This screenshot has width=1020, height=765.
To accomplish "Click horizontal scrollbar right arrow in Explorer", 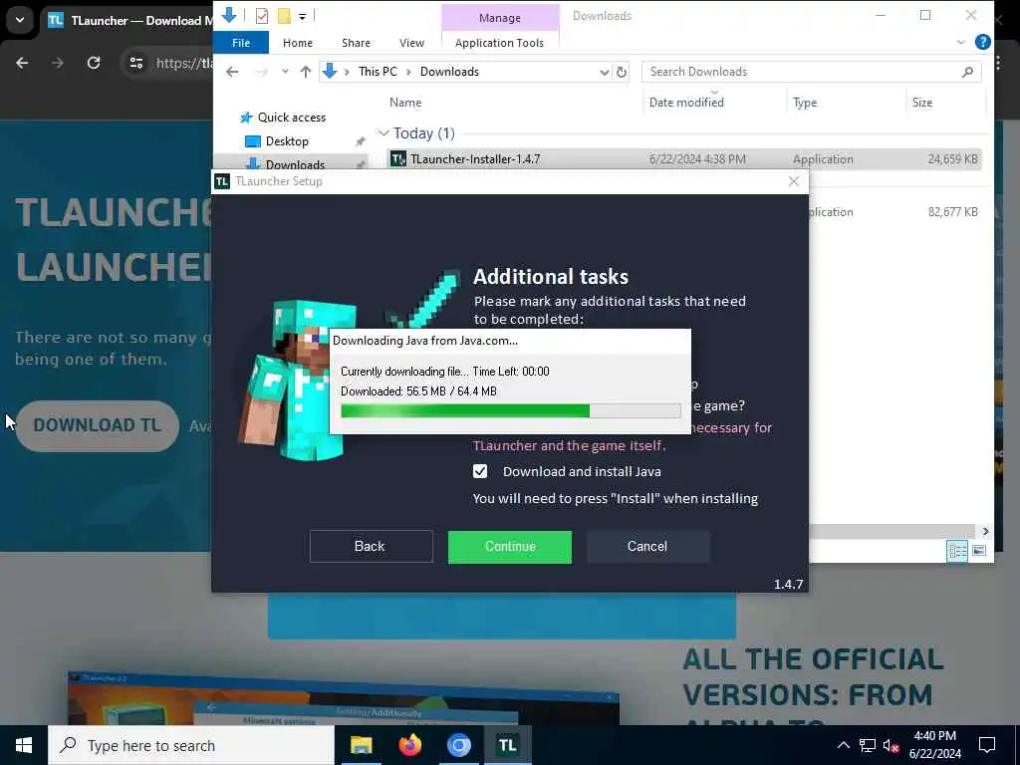I will pos(985,532).
